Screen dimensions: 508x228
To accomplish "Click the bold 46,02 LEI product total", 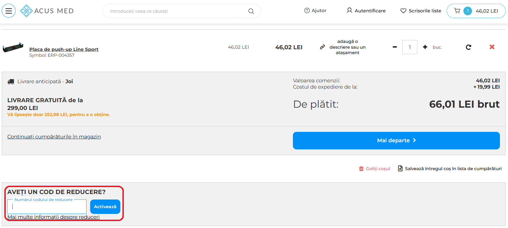I will coord(289,47).
